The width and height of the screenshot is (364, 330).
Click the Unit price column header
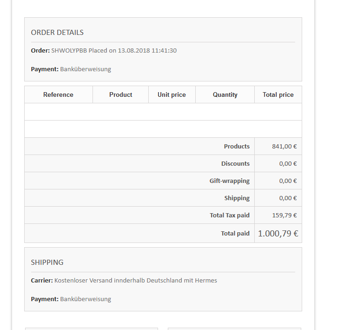(172, 94)
